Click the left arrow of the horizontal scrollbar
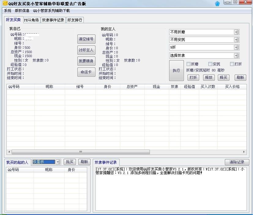The width and height of the screenshot is (253, 215). tap(9, 152)
